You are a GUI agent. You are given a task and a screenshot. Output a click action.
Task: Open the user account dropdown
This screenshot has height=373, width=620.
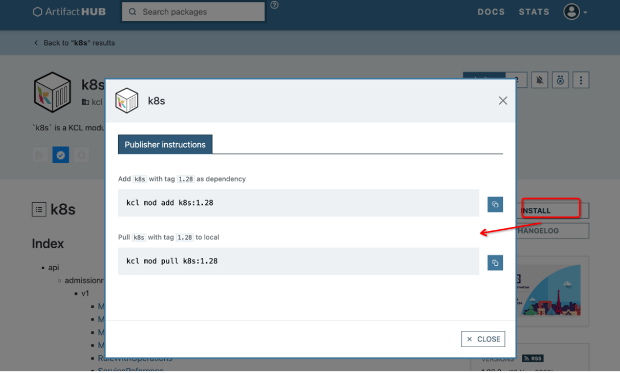pos(575,12)
